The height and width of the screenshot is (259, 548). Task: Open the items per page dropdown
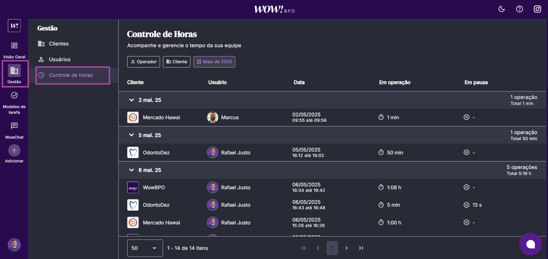click(145, 248)
